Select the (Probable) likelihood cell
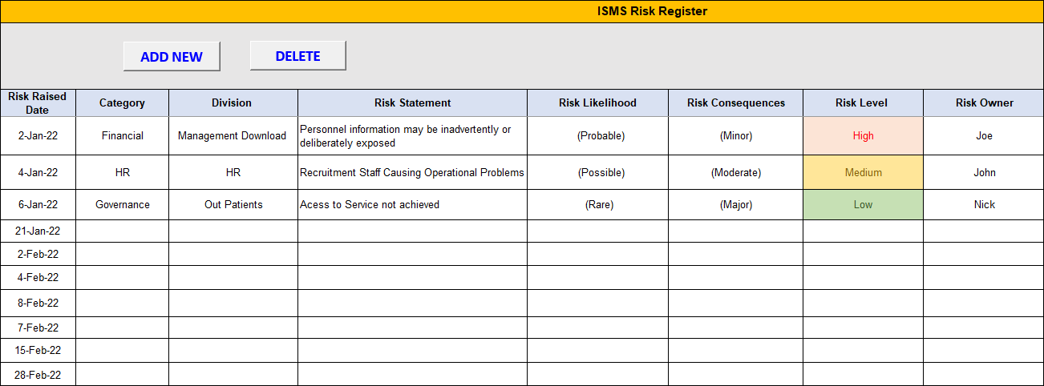 597,135
